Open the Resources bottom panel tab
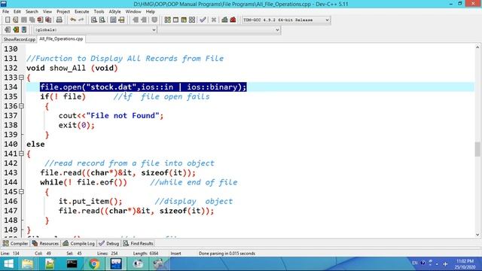This screenshot has width=482, height=271. (x=45, y=243)
